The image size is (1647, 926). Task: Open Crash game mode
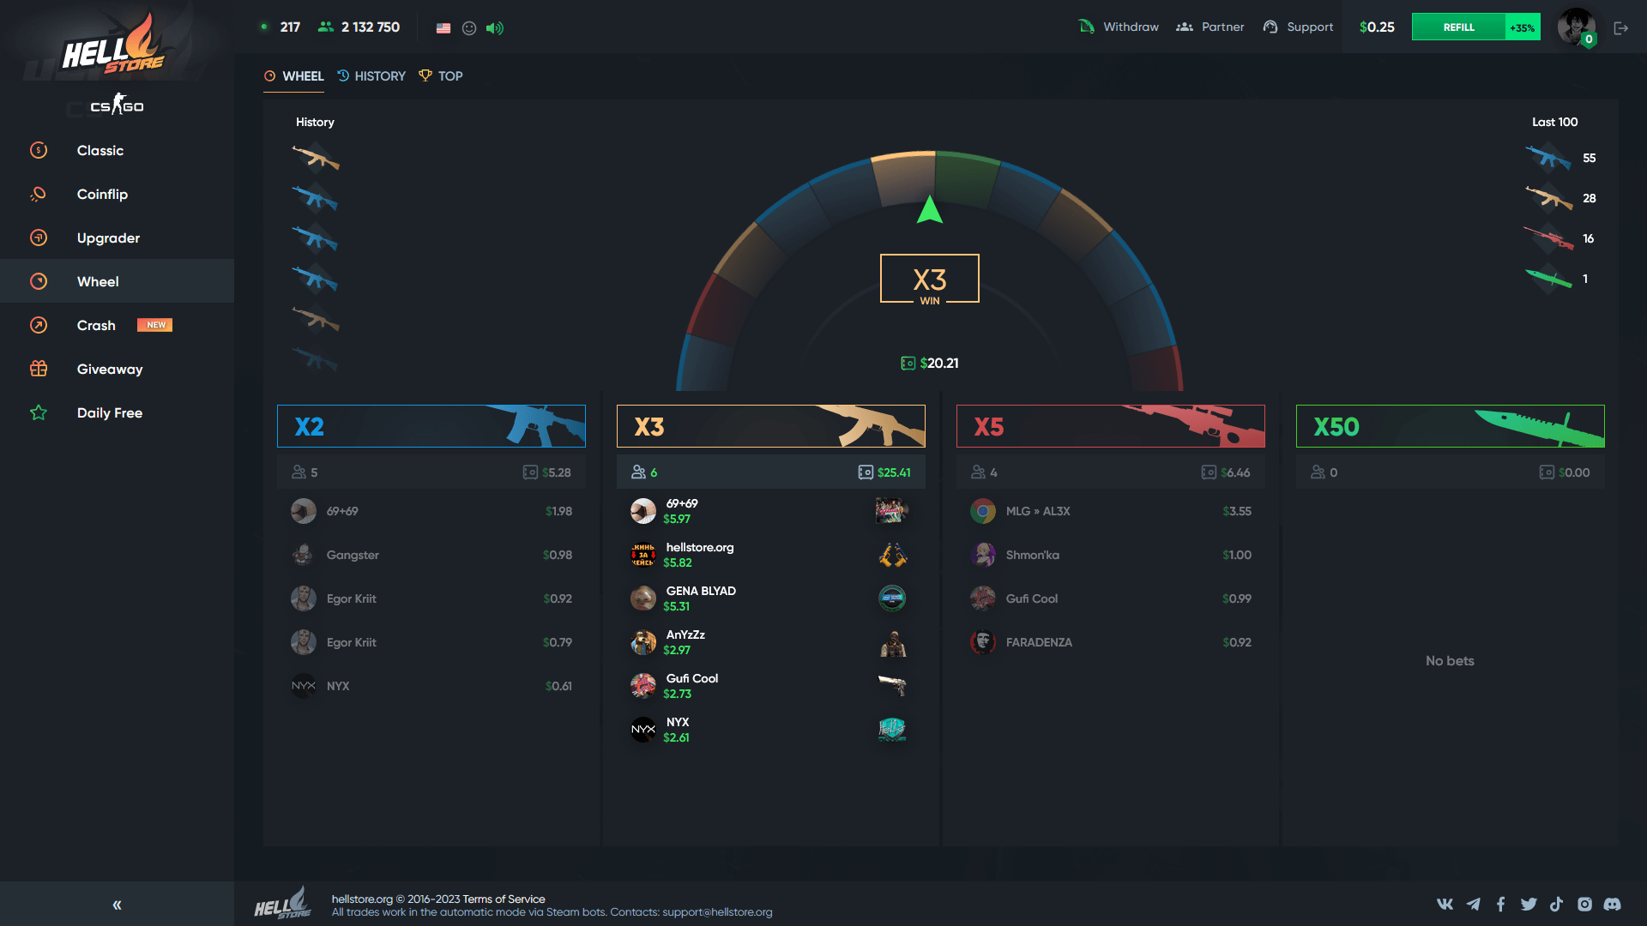point(117,326)
